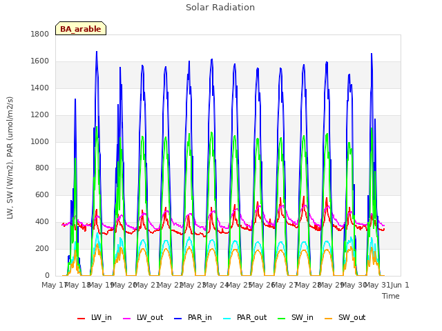Screen dimensions: 442x331
Task: Click the BA_arable annotation box
Action: [81, 28]
